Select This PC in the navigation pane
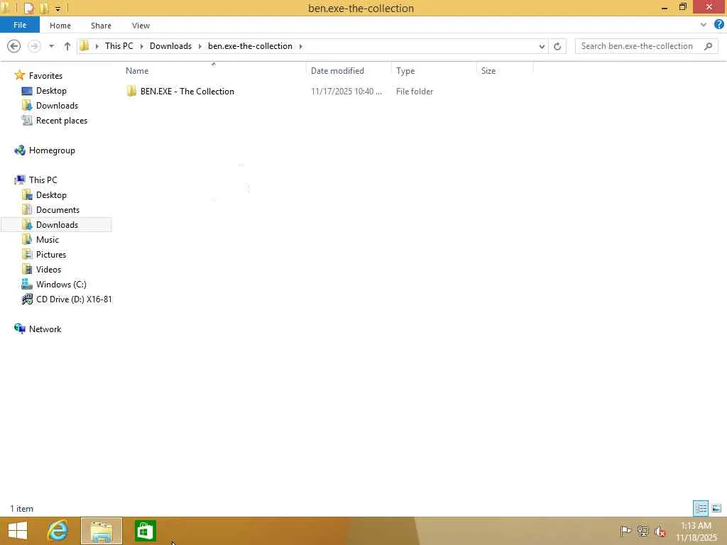This screenshot has width=727, height=545. (x=43, y=180)
